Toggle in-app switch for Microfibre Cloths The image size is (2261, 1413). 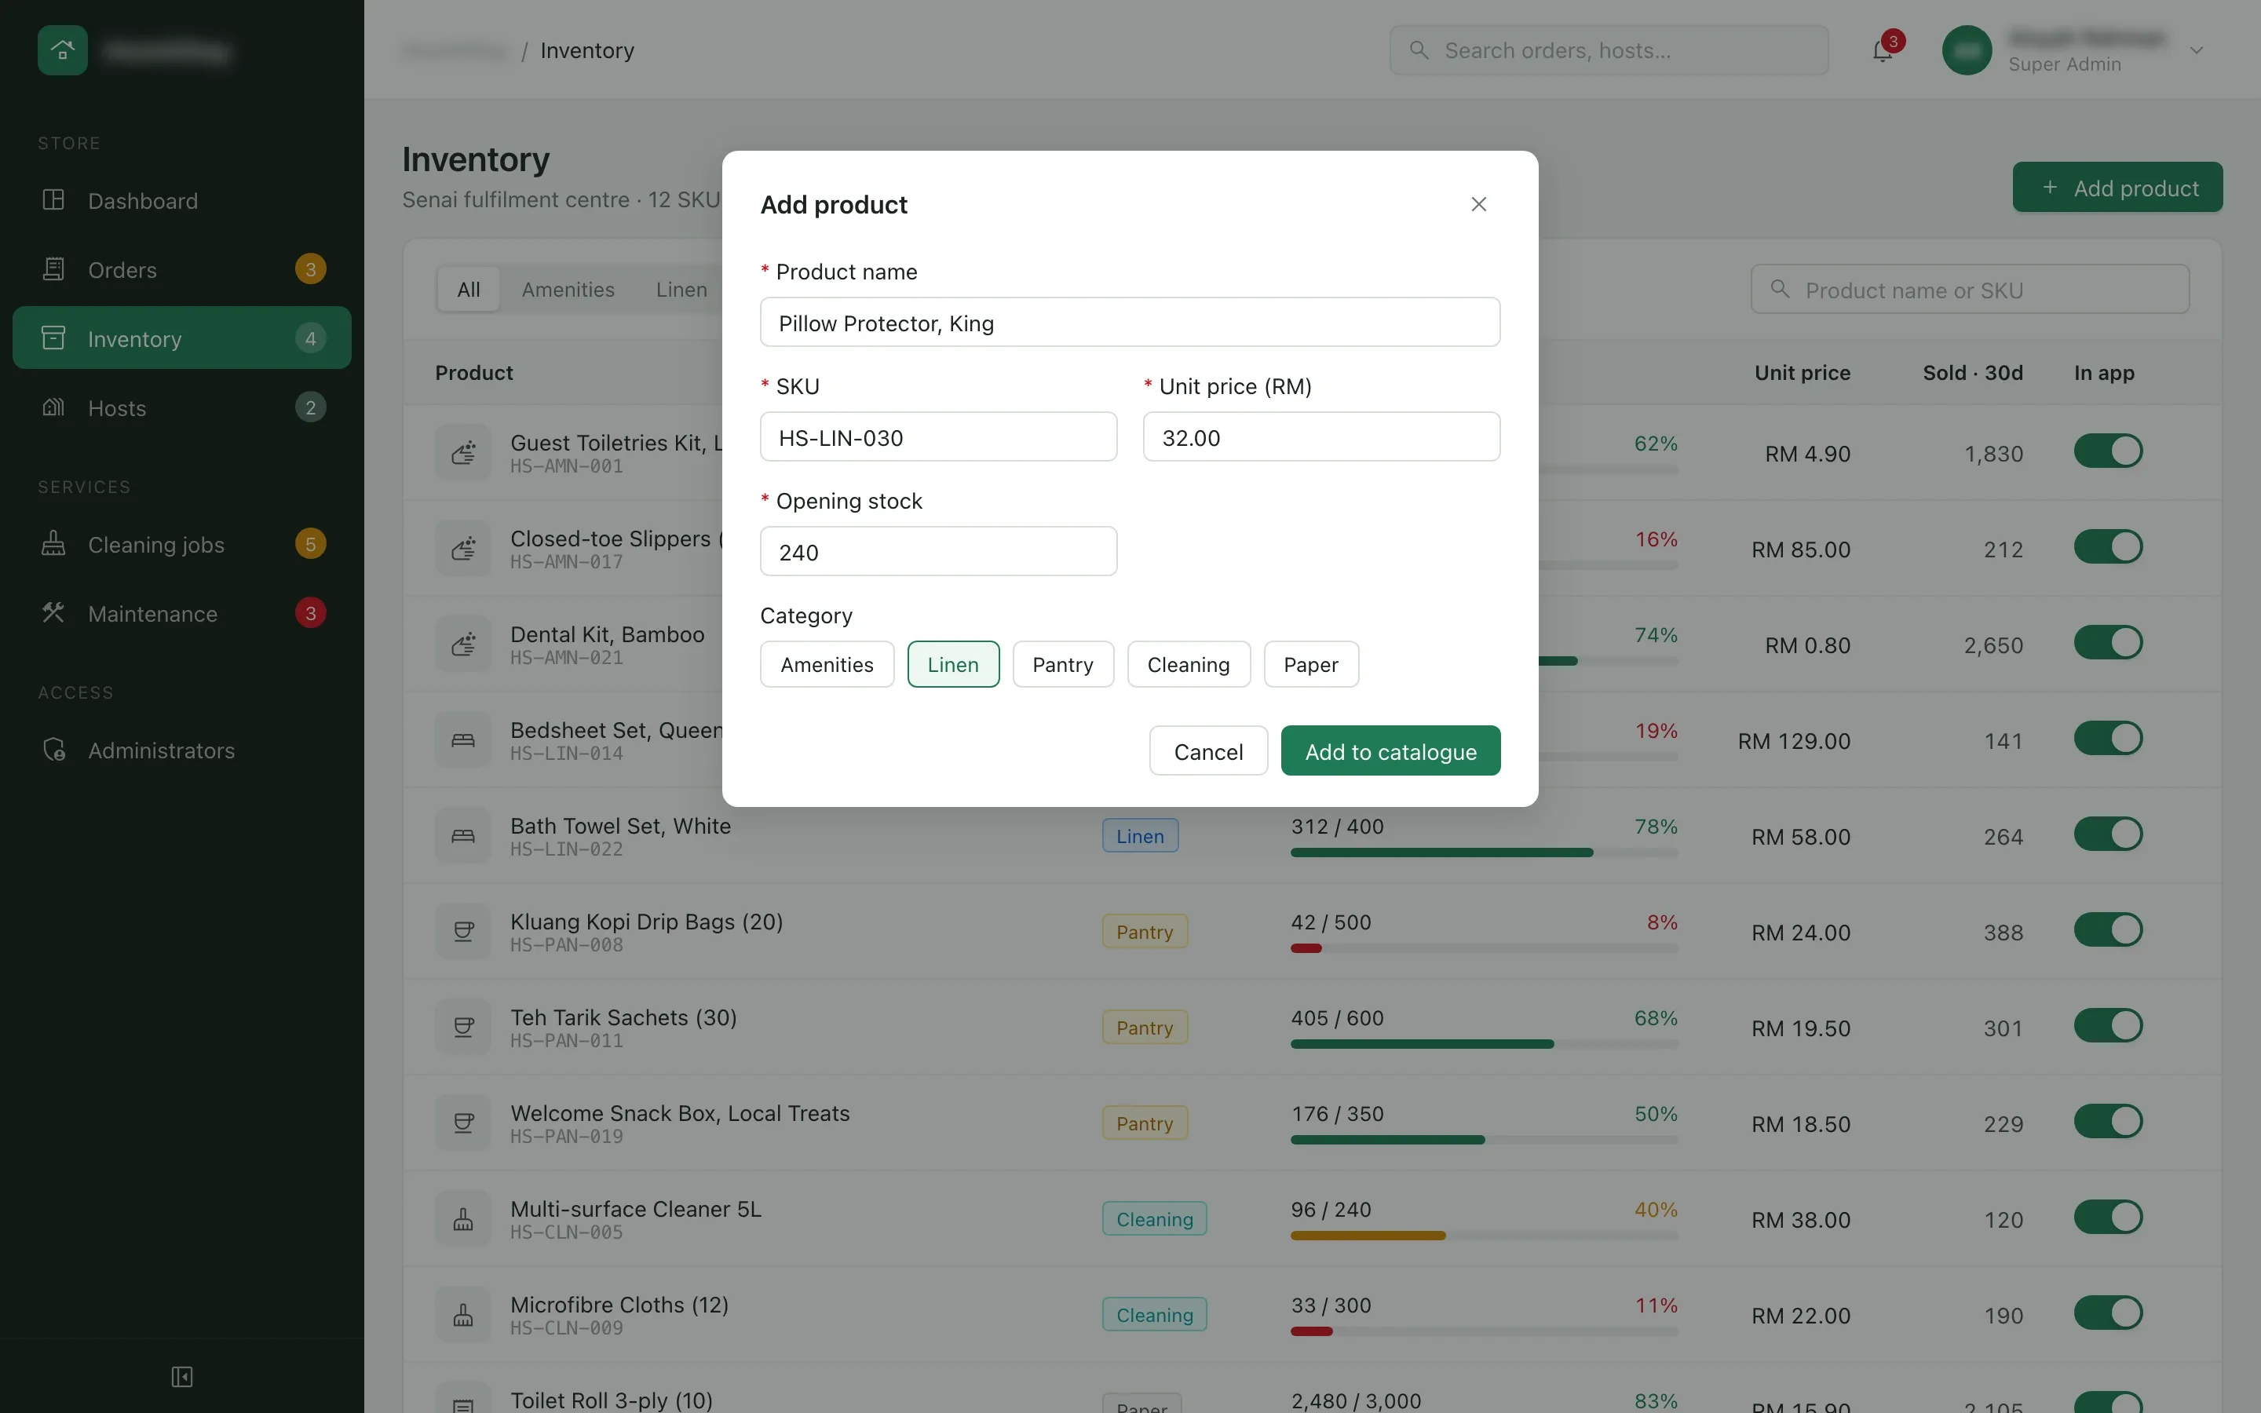[2108, 1313]
